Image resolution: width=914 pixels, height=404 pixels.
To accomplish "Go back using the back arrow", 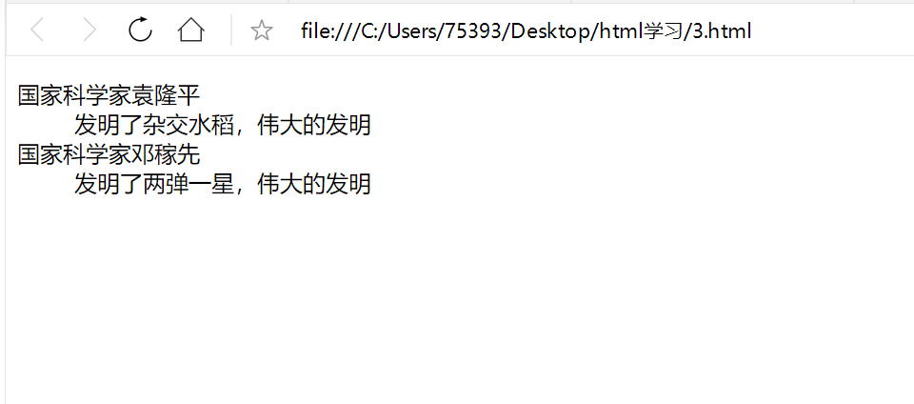I will tap(37, 30).
